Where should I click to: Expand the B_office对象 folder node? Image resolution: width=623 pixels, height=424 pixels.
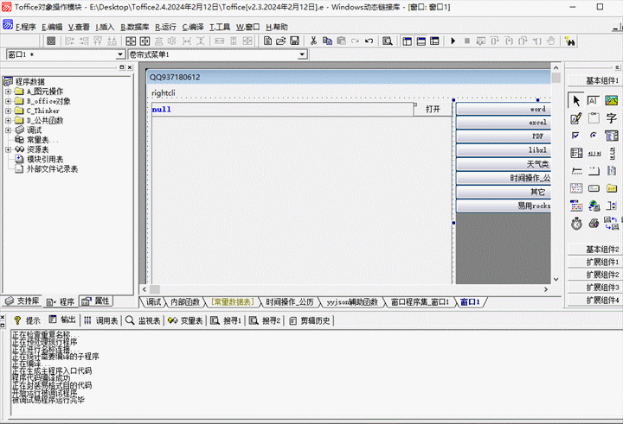[8, 101]
